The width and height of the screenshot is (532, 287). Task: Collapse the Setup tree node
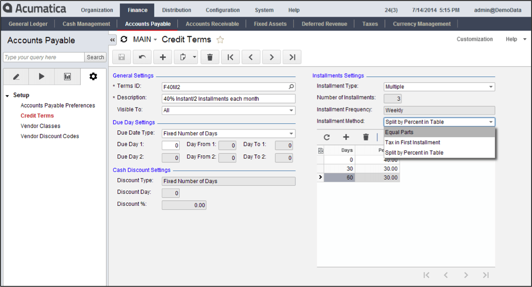click(7, 96)
